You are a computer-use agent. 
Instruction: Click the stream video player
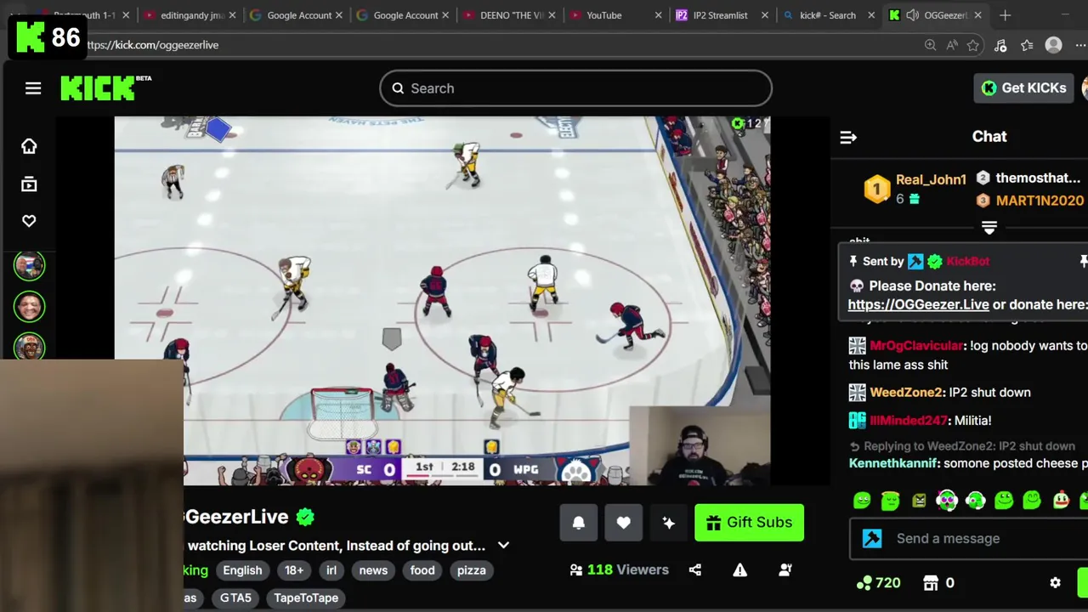(442, 301)
